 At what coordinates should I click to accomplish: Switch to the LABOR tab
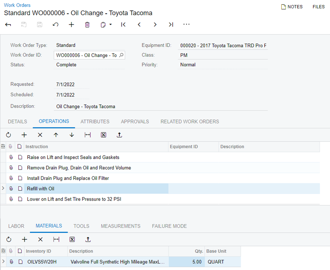pyautogui.click(x=16, y=226)
